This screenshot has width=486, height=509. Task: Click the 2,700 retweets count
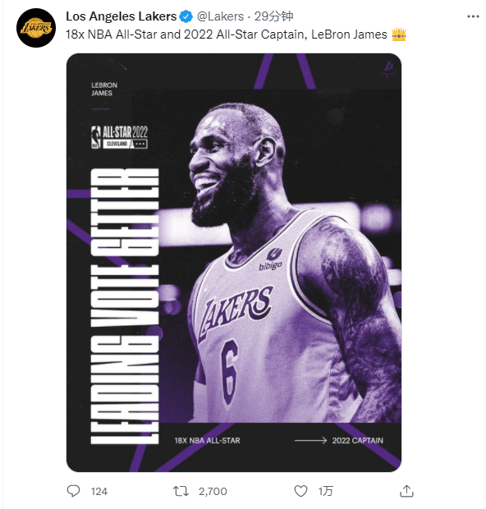pyautogui.click(x=213, y=491)
